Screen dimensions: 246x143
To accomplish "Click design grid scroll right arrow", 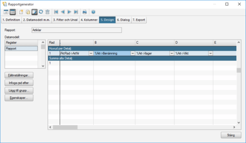I will tap(234, 127).
